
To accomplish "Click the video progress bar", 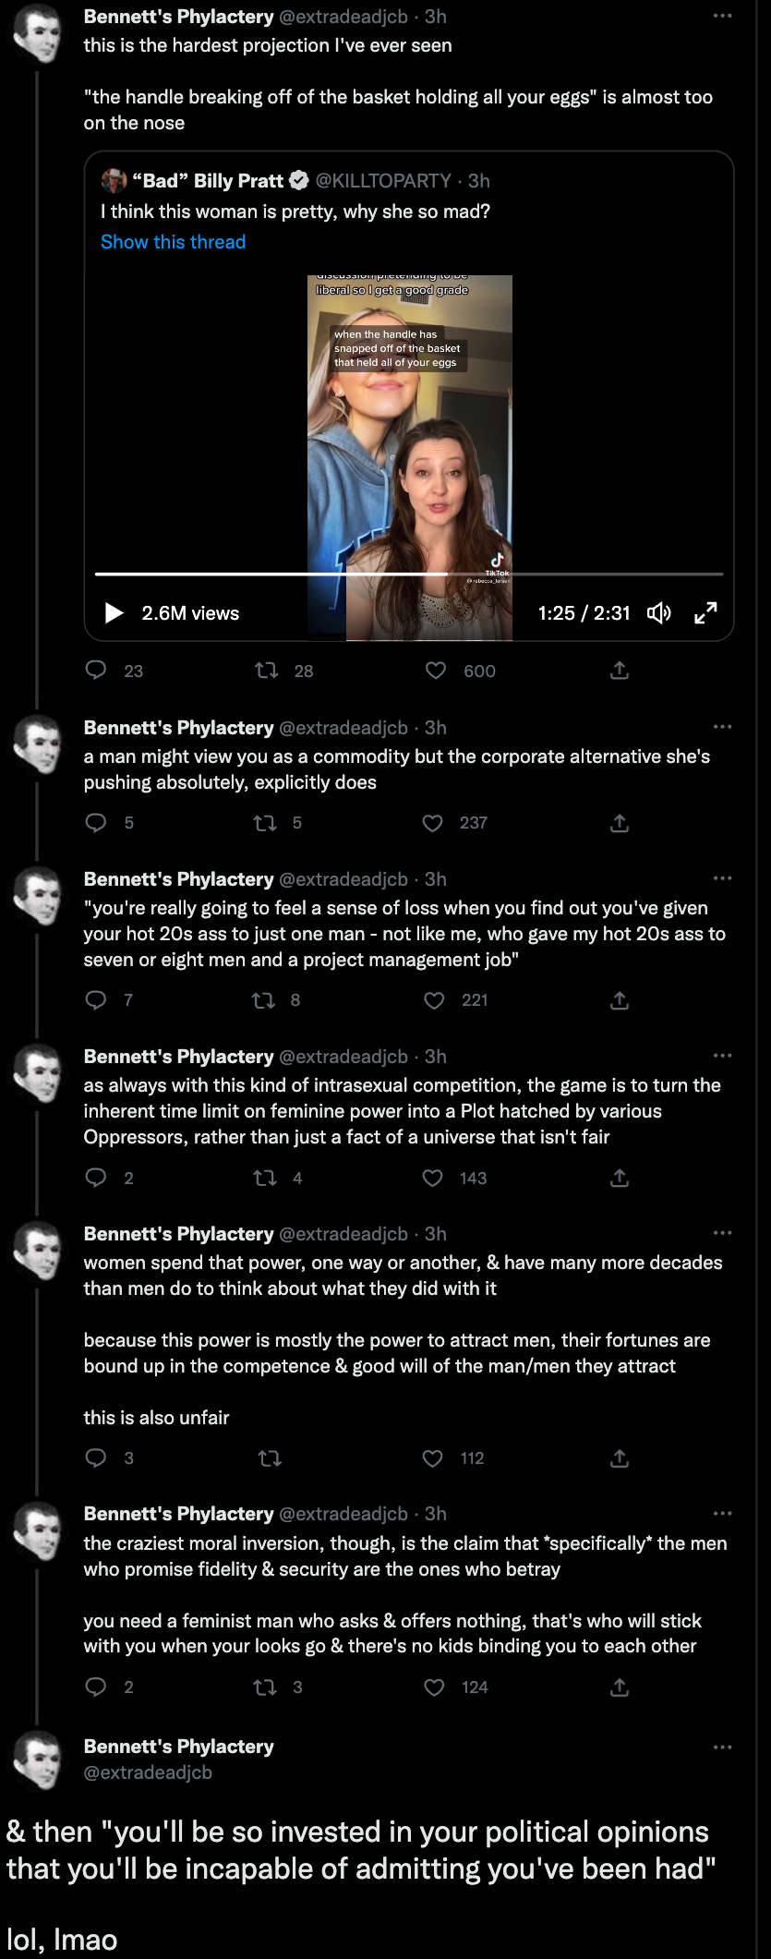I will coord(409,574).
